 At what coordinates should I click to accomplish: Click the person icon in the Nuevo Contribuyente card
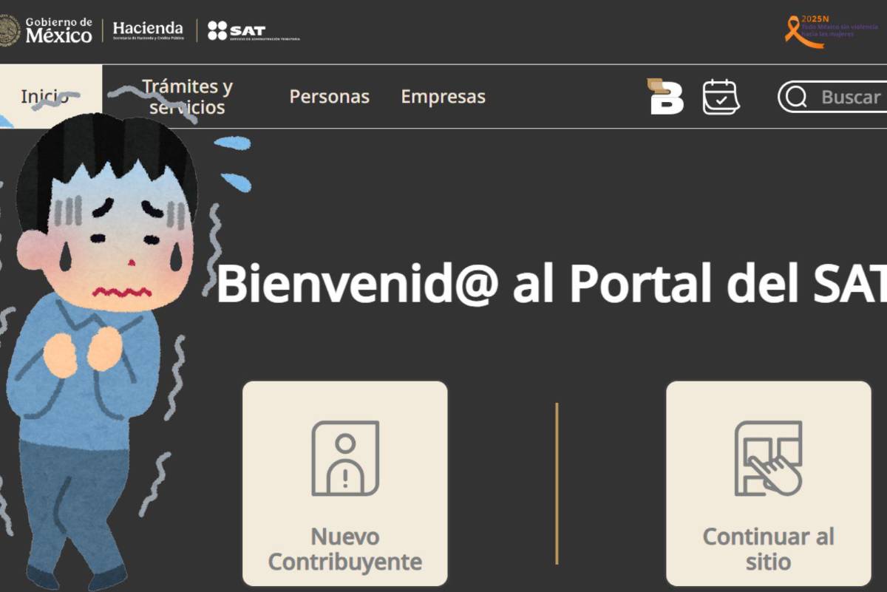point(345,458)
